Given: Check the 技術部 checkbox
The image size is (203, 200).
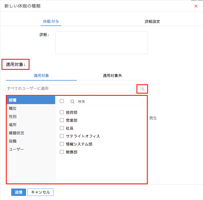Looking at the screenshot, I should pyautogui.click(x=62, y=112).
